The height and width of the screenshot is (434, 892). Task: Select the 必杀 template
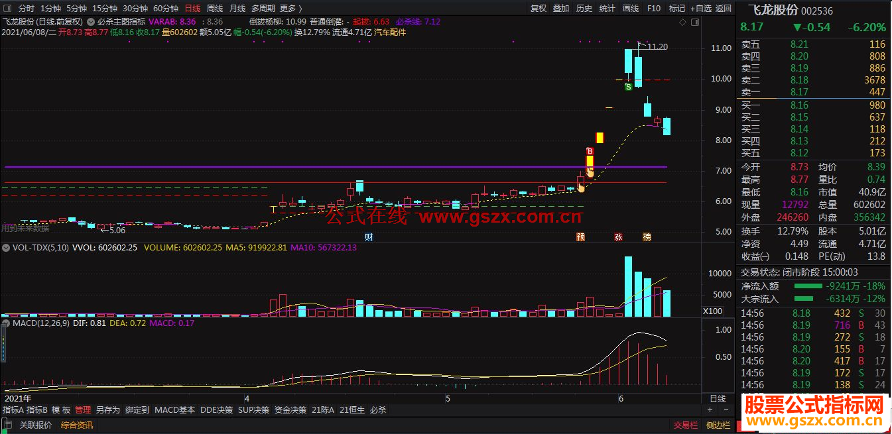click(378, 410)
